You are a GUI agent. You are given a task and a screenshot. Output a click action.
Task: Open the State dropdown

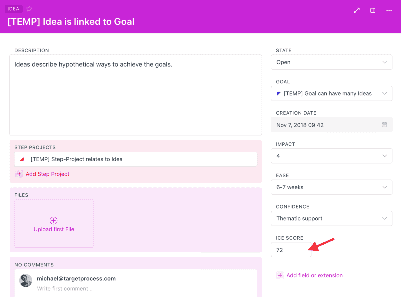[332, 62]
